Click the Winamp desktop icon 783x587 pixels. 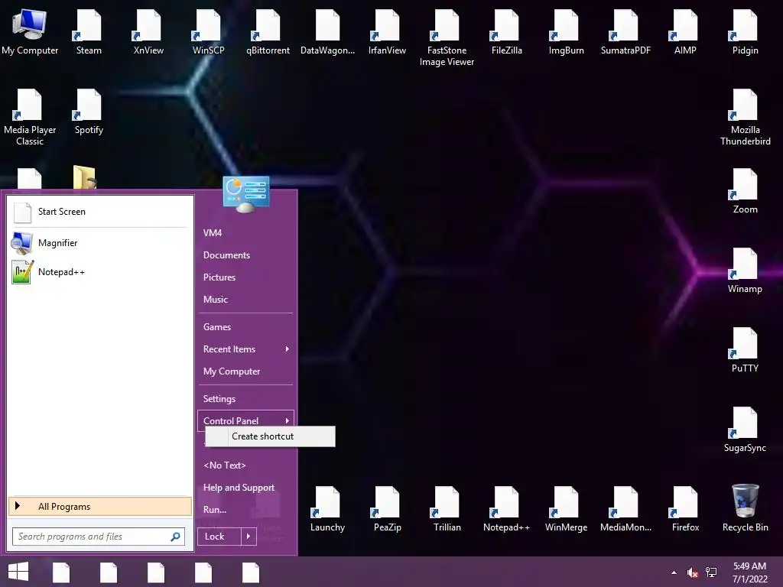pyautogui.click(x=745, y=270)
